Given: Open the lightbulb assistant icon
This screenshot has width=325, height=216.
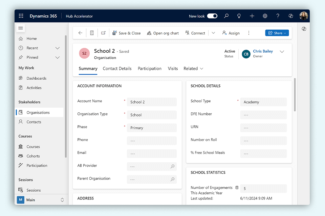Looking at the screenshot, I should coord(239,16).
